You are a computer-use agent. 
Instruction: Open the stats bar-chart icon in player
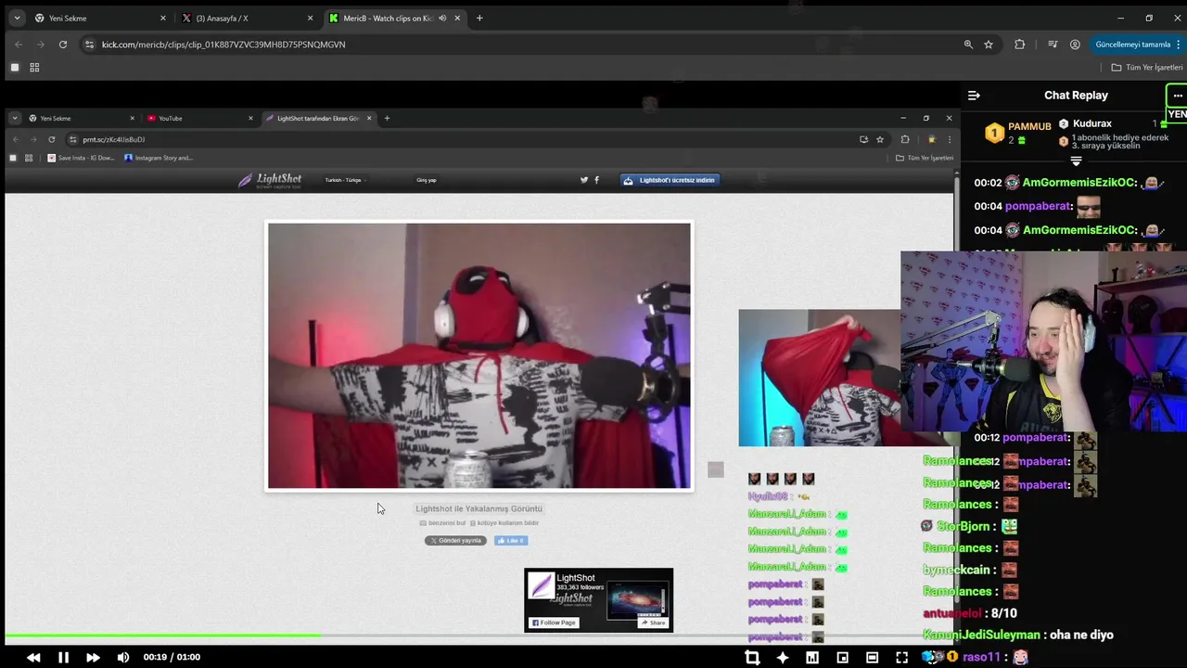(x=812, y=657)
